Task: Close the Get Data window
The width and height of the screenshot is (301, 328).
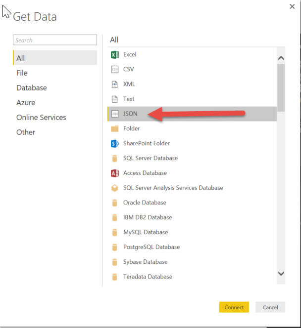Action: click(x=292, y=6)
